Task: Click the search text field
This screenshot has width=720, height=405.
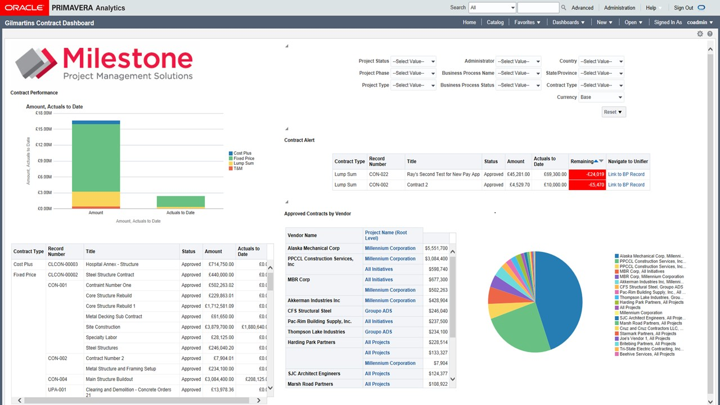Action: (x=538, y=8)
